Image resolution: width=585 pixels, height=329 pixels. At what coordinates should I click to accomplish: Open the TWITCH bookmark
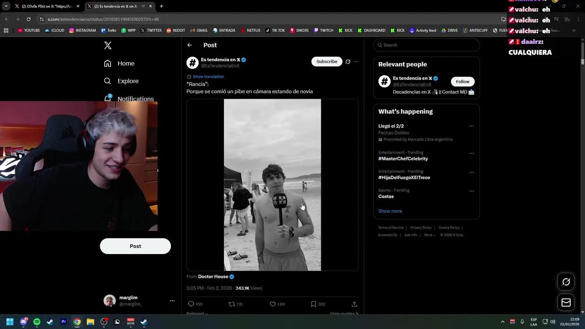pos(324,31)
